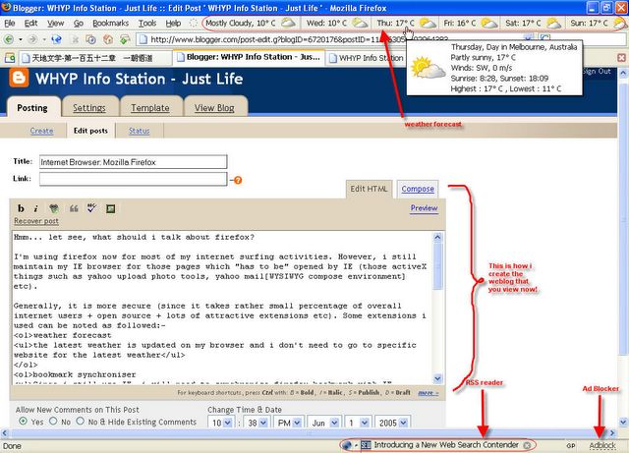Click the Fri 16°C forecast item
Image resolution: width=629 pixels, height=453 pixels.
(x=470, y=23)
